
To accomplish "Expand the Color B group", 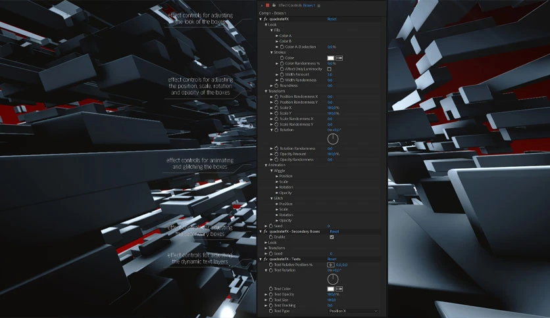I will coord(277,41).
